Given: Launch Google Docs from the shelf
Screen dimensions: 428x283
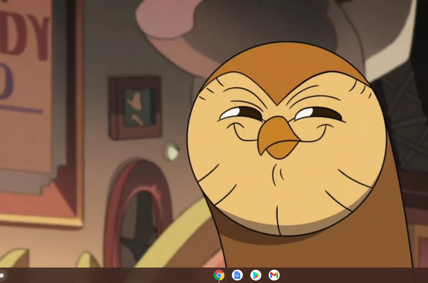Looking at the screenshot, I should (237, 275).
